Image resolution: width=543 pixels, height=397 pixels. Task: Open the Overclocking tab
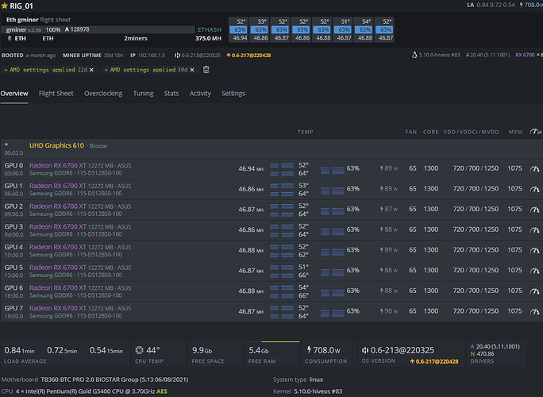point(103,94)
